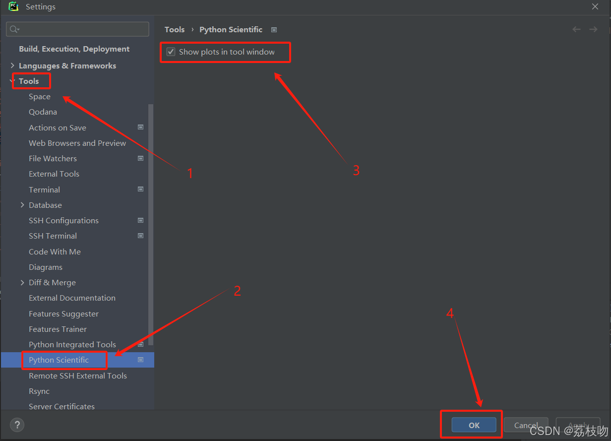This screenshot has width=611, height=441.
Task: Click Python Scientific in the breadcrumb
Action: (x=231, y=29)
